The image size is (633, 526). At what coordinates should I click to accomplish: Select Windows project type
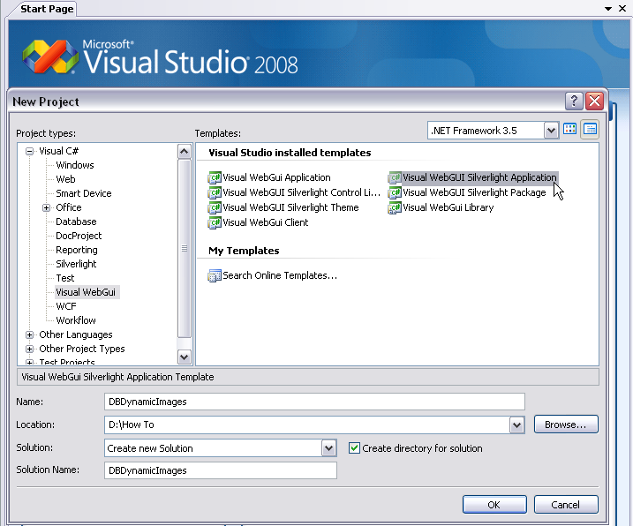(x=75, y=165)
